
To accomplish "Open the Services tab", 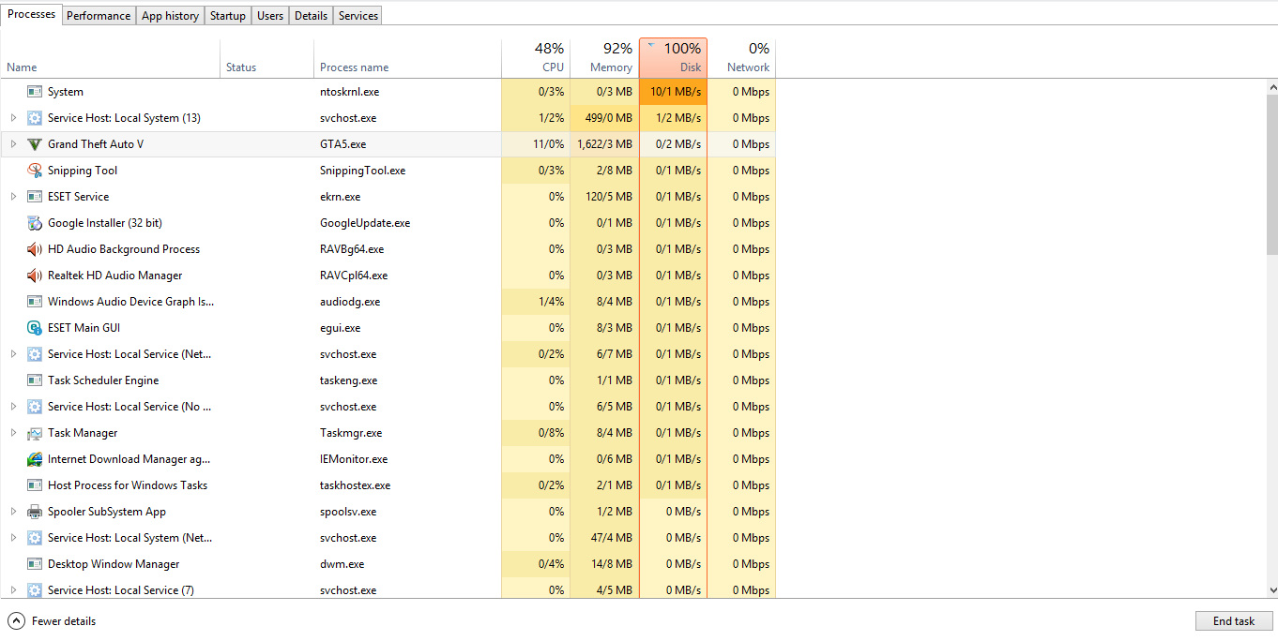I will (358, 16).
